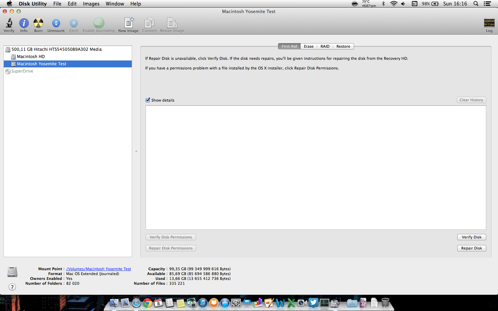Open the /Volumes/Macintosh Yosemite Test link

[x=99, y=269]
